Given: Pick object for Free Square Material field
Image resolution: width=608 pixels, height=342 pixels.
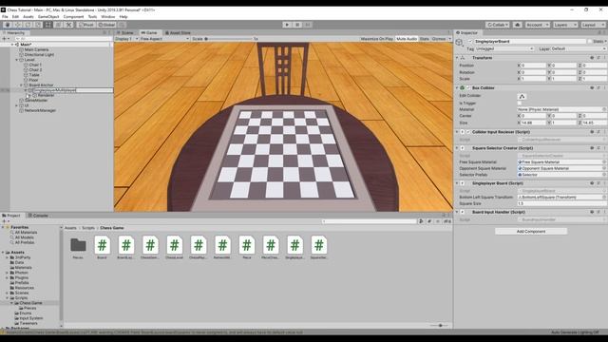Looking at the screenshot, I should click(604, 162).
